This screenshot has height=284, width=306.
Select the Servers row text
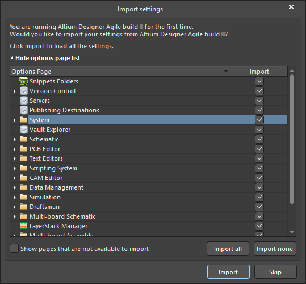40,101
